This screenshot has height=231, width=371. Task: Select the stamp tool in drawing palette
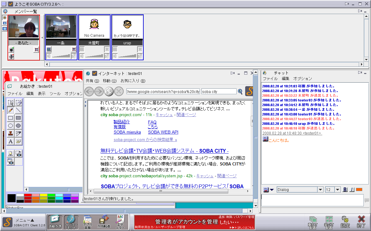(x=10, y=134)
